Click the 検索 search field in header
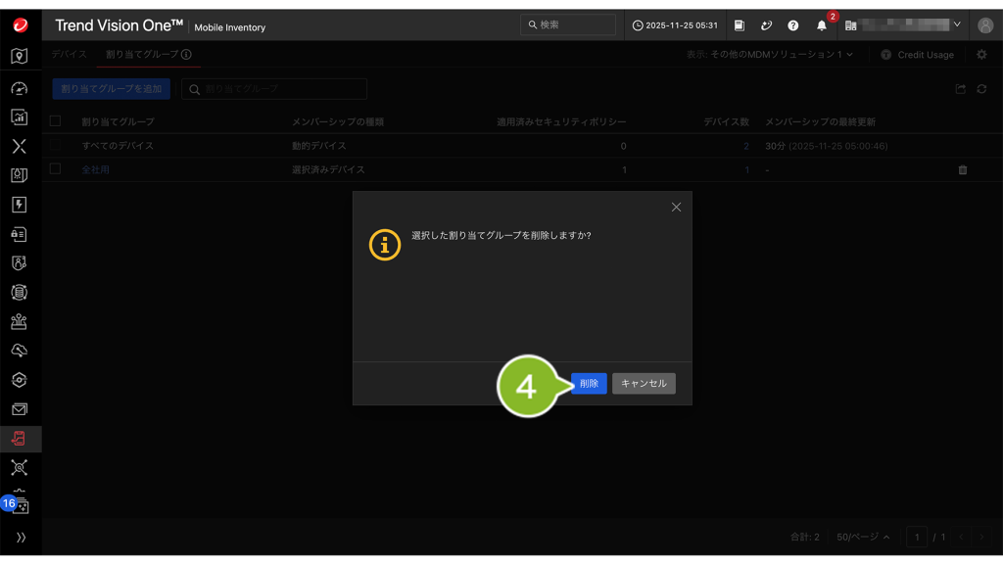 (568, 25)
